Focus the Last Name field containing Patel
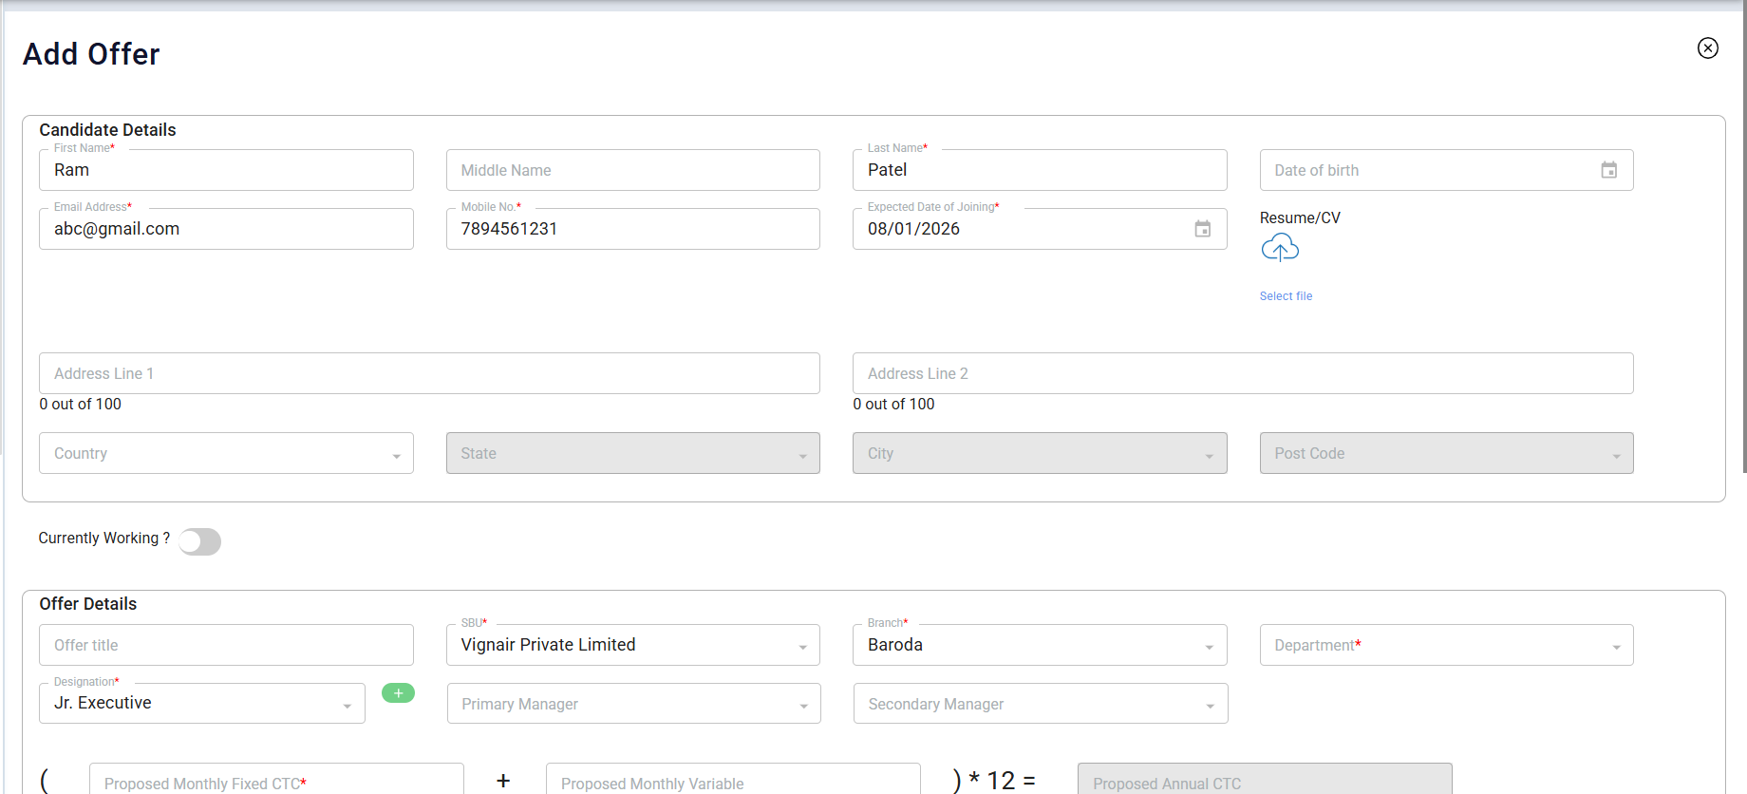The image size is (1747, 794). 1040,170
